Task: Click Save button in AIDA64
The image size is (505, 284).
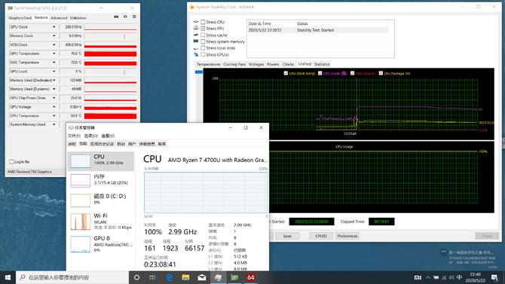Action: [287, 236]
